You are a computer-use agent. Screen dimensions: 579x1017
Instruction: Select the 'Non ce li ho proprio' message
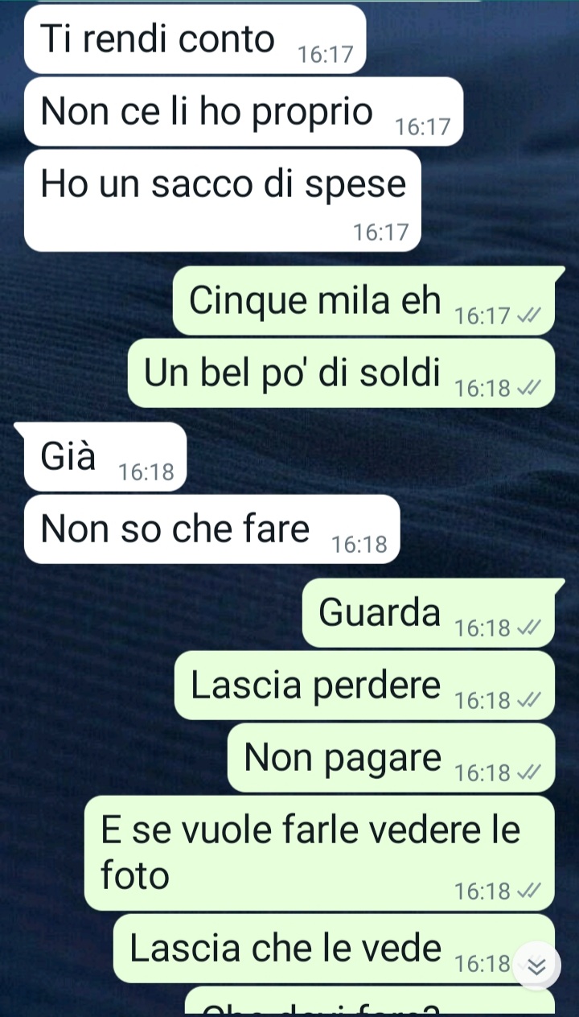click(x=244, y=112)
